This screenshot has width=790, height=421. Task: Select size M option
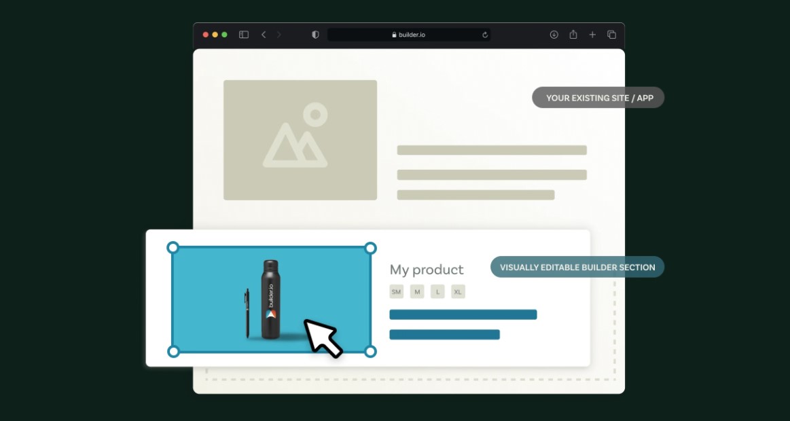[417, 291]
